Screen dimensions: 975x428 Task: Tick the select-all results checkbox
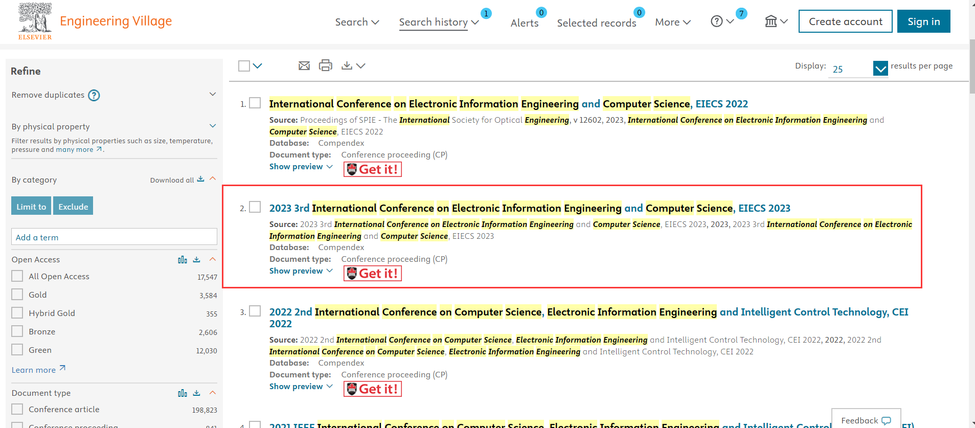[244, 66]
